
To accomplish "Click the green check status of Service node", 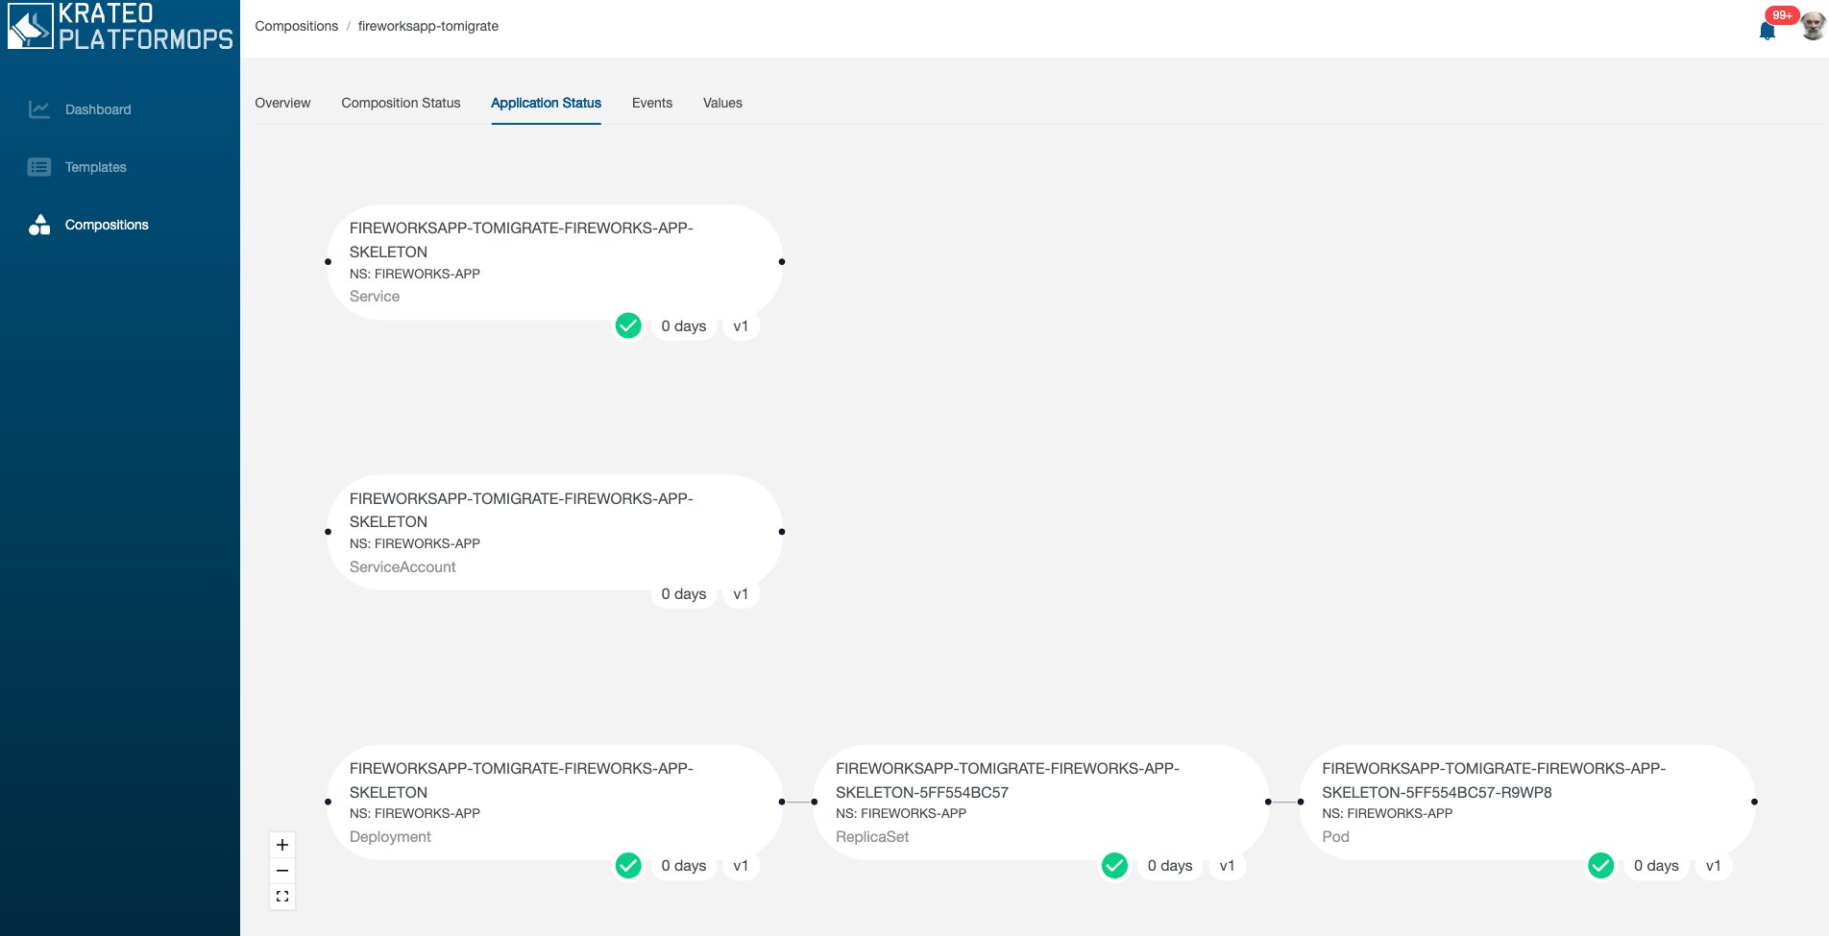I will pos(628,326).
